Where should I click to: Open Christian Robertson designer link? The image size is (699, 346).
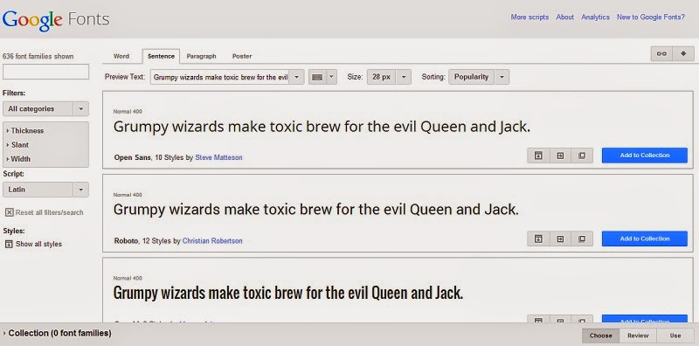pyautogui.click(x=212, y=241)
